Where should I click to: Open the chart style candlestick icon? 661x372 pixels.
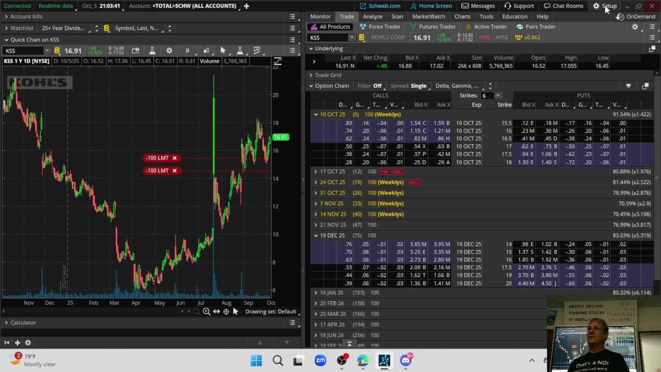point(206,51)
